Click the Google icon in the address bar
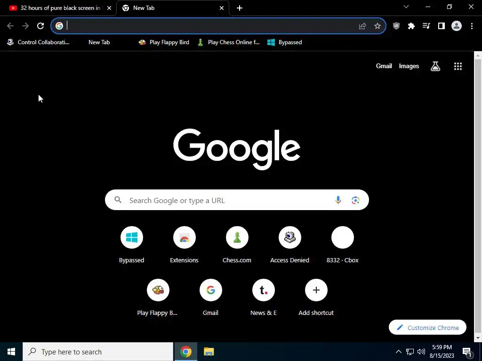This screenshot has height=361, width=482. pyautogui.click(x=59, y=26)
